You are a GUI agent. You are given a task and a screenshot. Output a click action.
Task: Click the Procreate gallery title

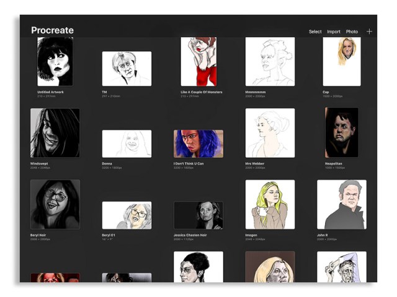click(x=53, y=30)
